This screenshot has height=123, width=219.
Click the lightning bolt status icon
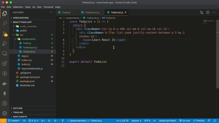pyautogui.click(x=63, y=121)
